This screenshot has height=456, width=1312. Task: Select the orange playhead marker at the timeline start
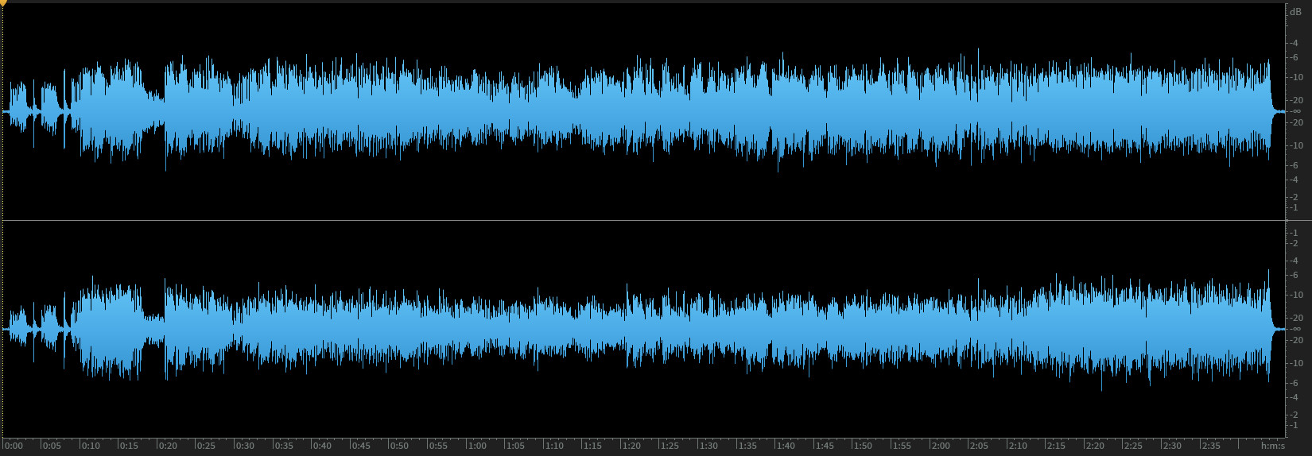(3, 3)
